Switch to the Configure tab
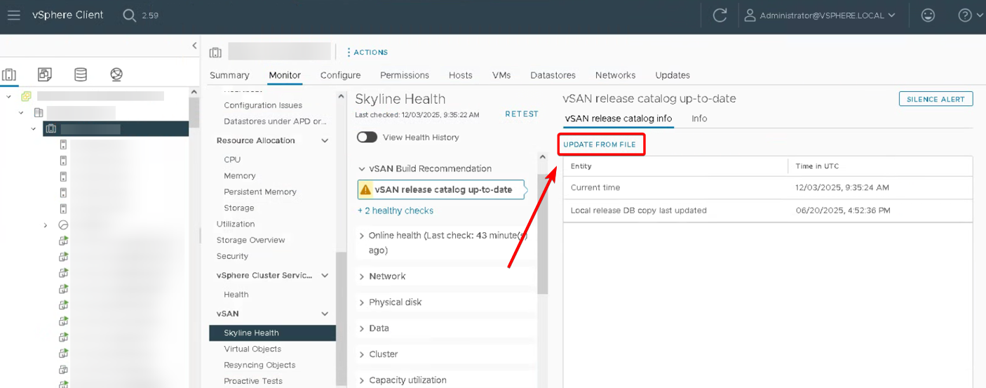986x388 pixels. [x=340, y=75]
